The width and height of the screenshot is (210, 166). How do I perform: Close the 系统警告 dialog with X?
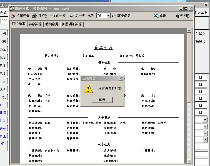click(x=121, y=79)
